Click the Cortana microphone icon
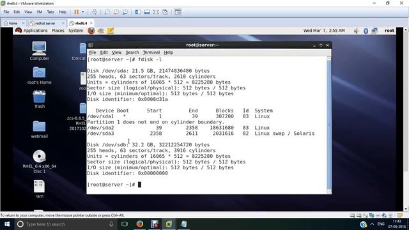Screen dimensions: 409x230 click(x=111, y=224)
